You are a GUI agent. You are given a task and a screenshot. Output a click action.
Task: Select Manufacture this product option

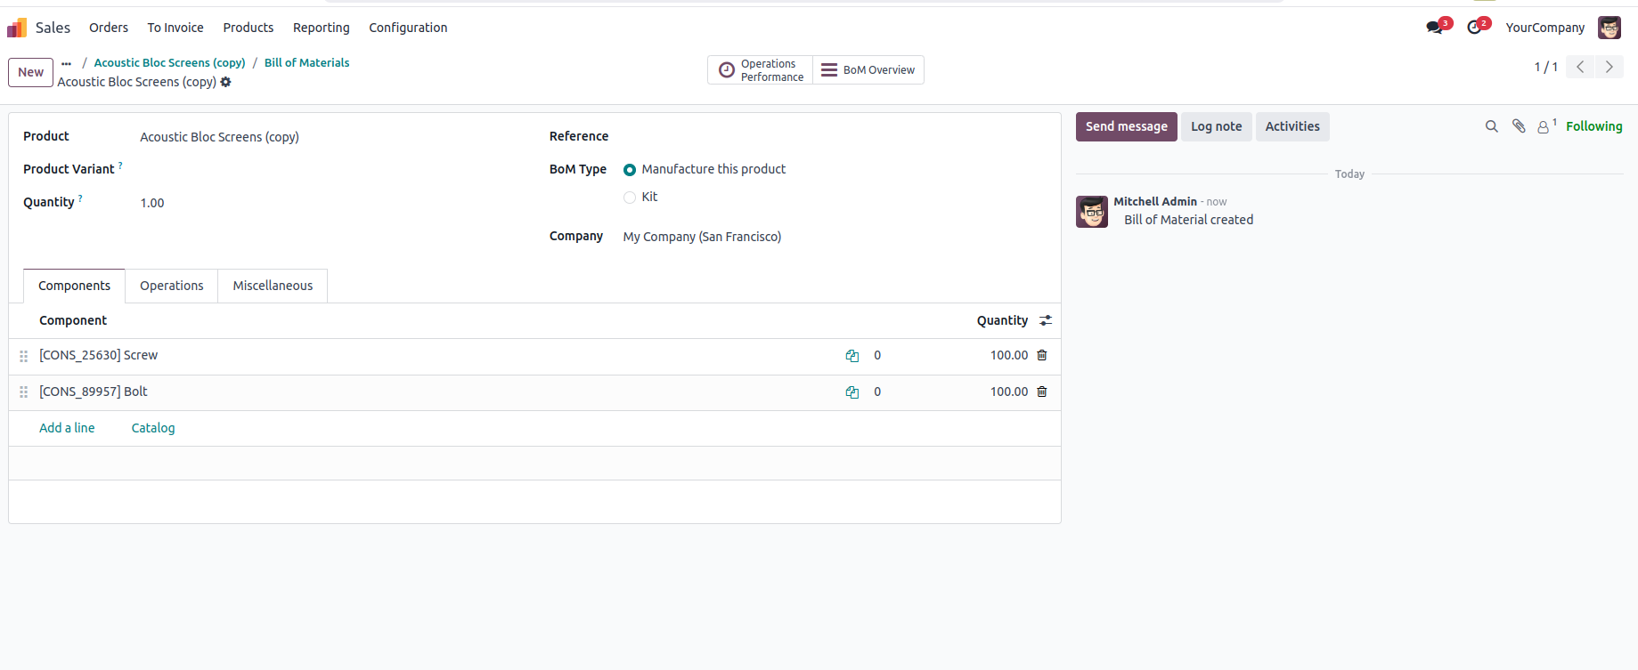[x=630, y=170]
